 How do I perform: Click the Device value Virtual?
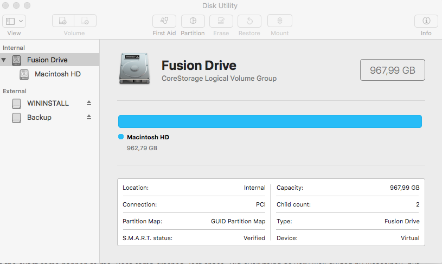410,238
